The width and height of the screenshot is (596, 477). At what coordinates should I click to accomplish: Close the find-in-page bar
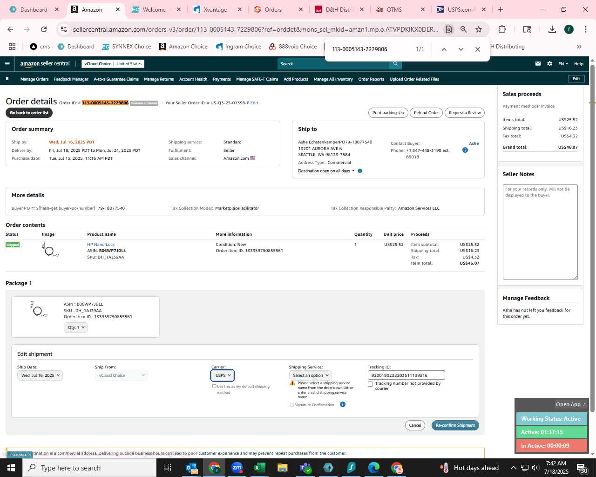pos(477,49)
